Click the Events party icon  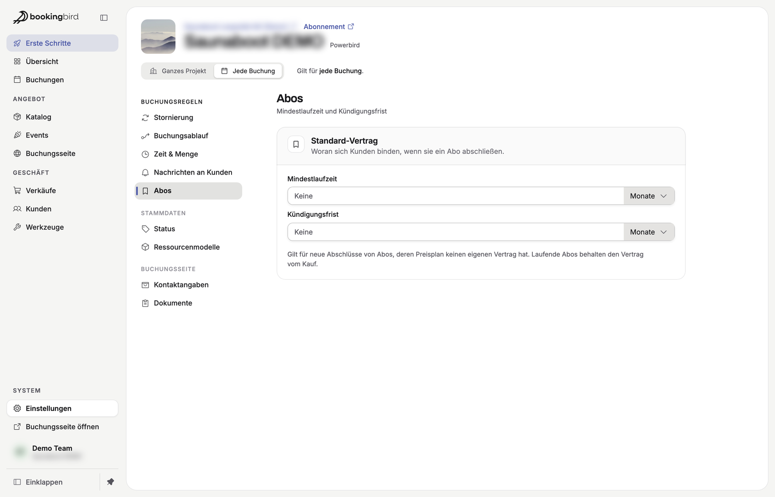coord(17,135)
